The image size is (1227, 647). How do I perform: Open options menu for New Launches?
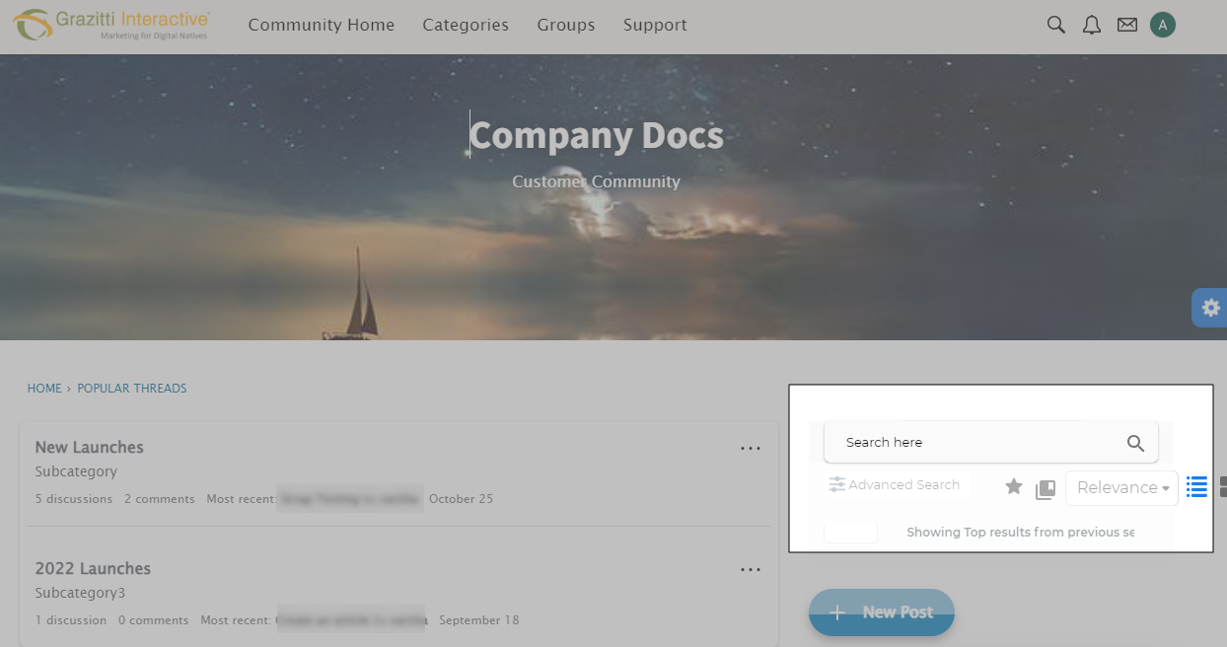pos(750,449)
